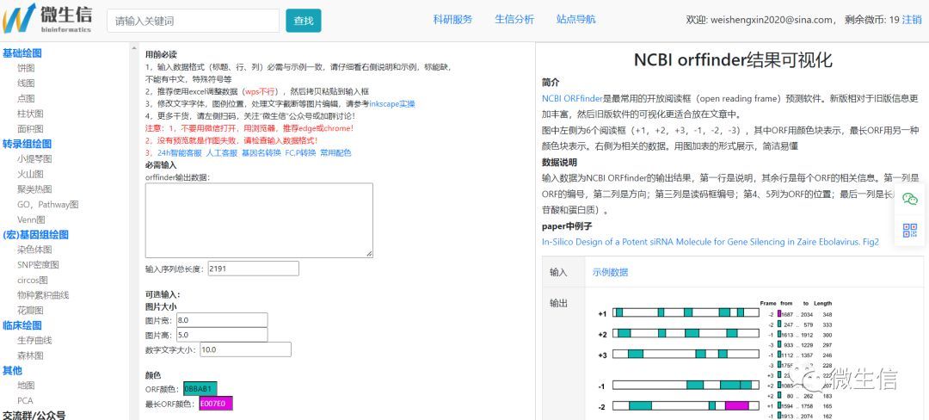This screenshot has height=420, width=929.
Task: Click the 数字文字大小 input field
Action: coord(245,349)
